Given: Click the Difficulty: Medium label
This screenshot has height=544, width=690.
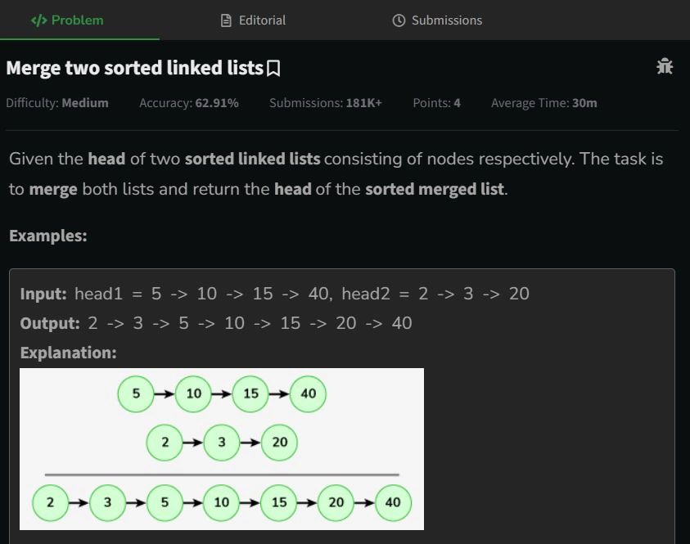Looking at the screenshot, I should click(x=57, y=103).
